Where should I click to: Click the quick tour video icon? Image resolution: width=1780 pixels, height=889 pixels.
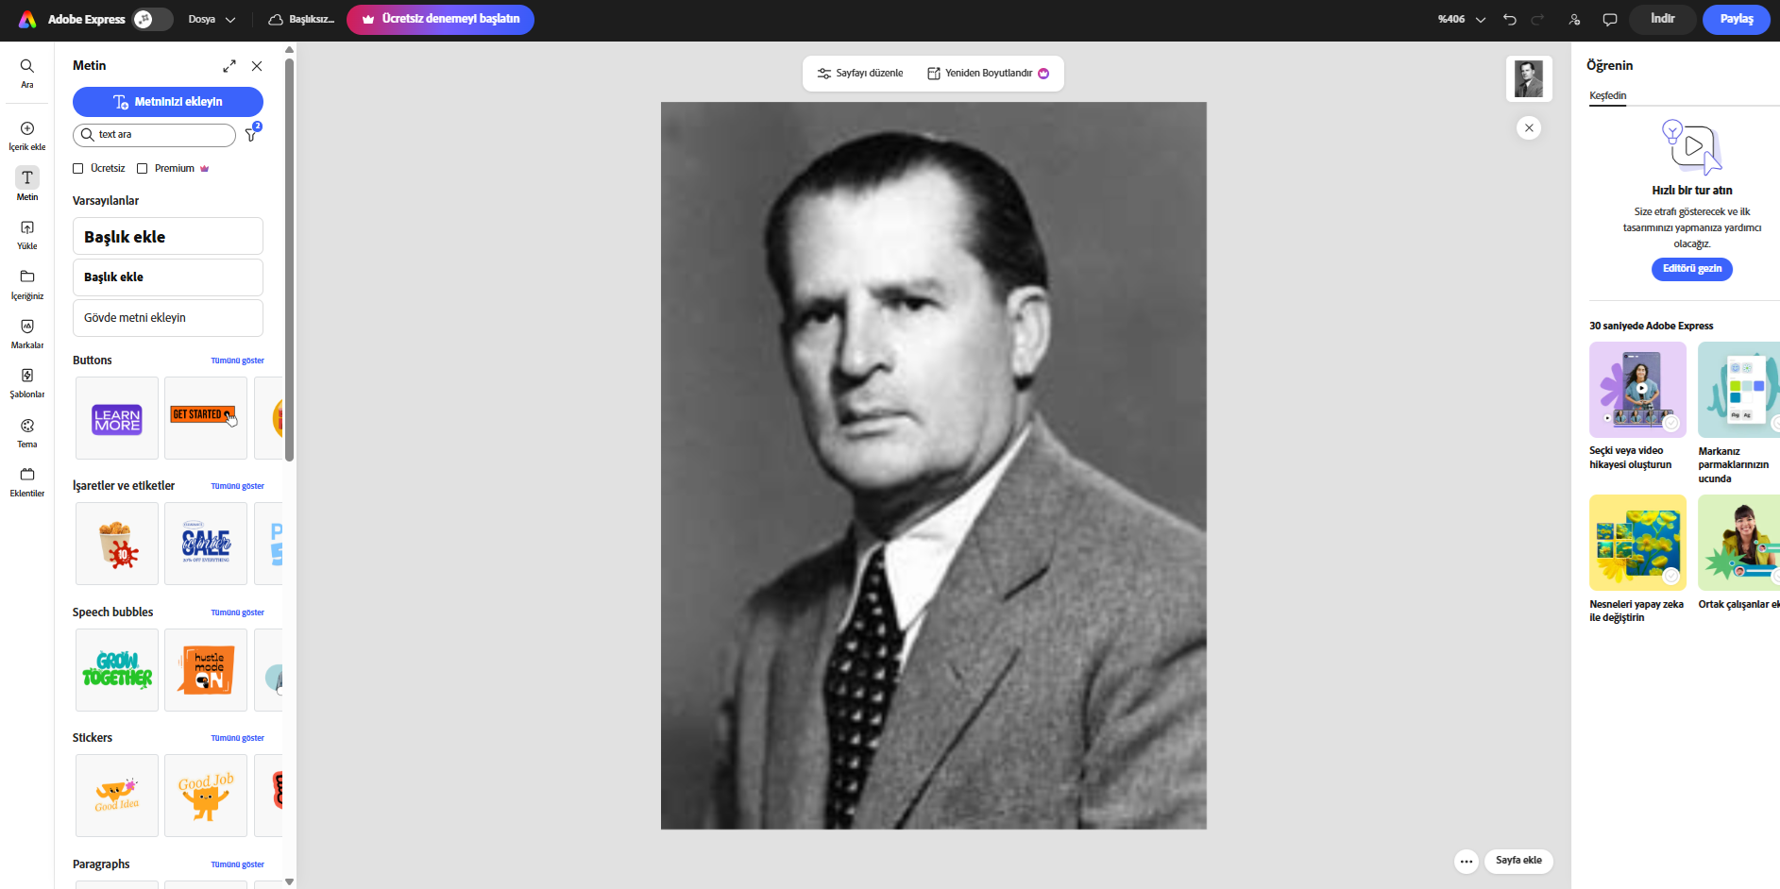(1692, 147)
